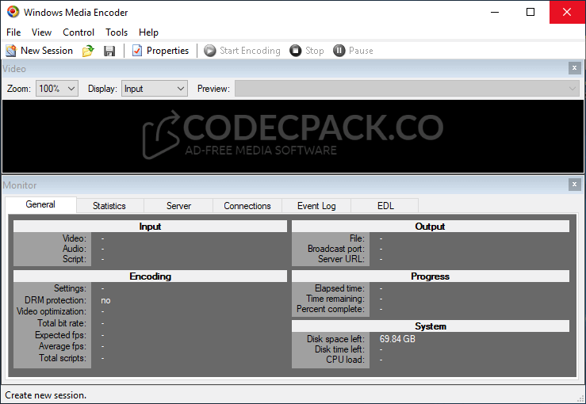Switch to the EDL tab
The height and width of the screenshot is (404, 586).
(385, 206)
